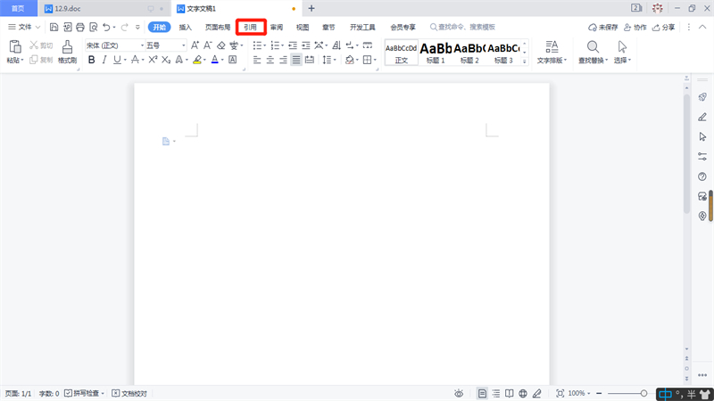The width and height of the screenshot is (714, 401).
Task: Expand the 文件 menu dropdown arrow
Action: coord(38,28)
